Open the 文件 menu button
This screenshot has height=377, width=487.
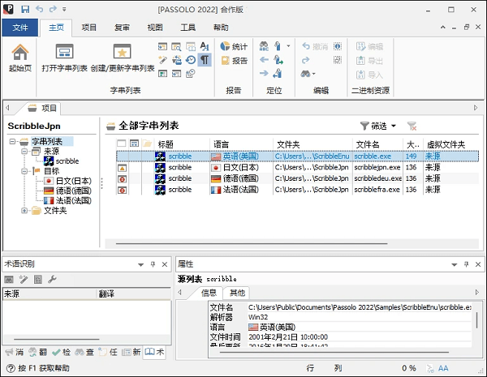tap(20, 27)
